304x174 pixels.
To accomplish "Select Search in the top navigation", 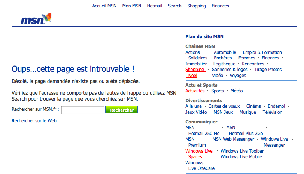I will [174, 6].
